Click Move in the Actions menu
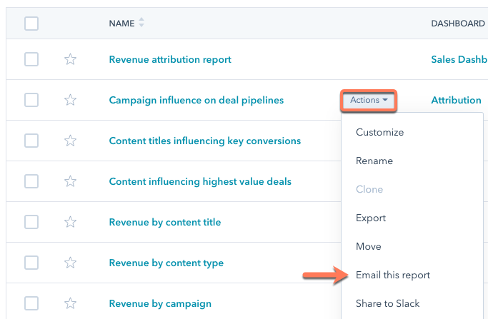The width and height of the screenshot is (488, 319). tap(368, 246)
